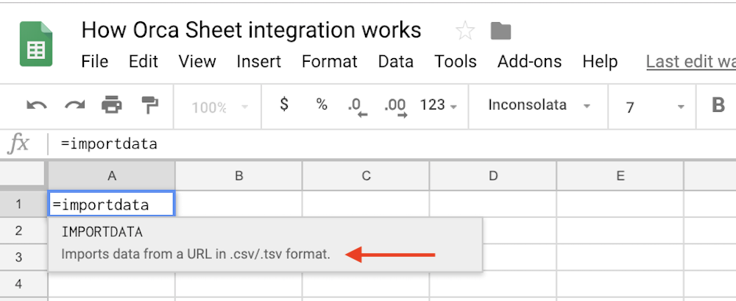Open the font size dropdown
The width and height of the screenshot is (736, 301).
point(654,107)
